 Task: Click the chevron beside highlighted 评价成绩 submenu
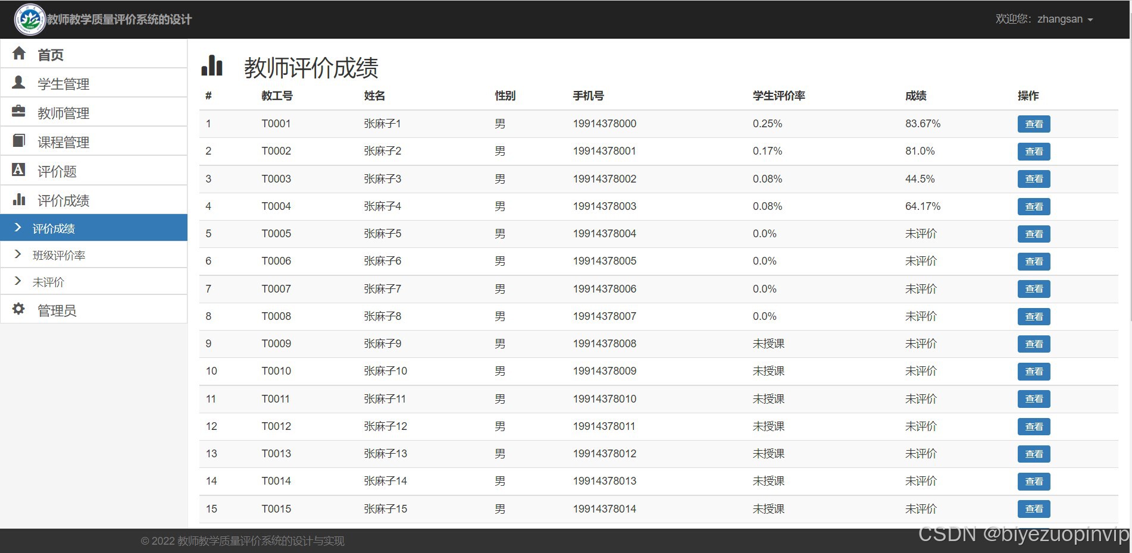18,228
